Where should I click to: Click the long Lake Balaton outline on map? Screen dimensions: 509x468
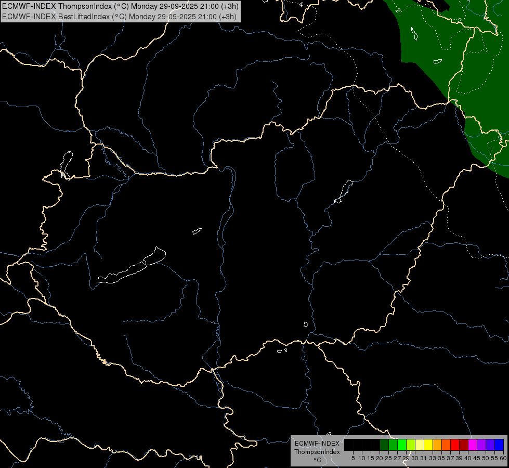[x=132, y=266]
